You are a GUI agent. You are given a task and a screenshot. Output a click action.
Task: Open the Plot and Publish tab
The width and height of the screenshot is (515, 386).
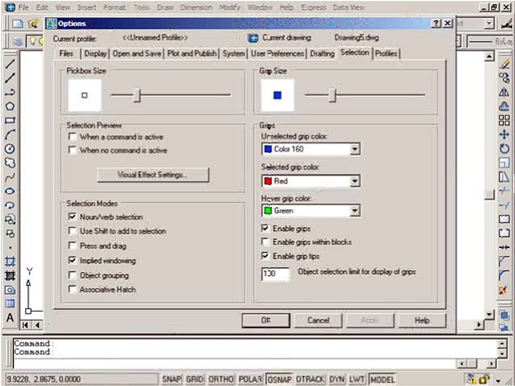tap(192, 54)
